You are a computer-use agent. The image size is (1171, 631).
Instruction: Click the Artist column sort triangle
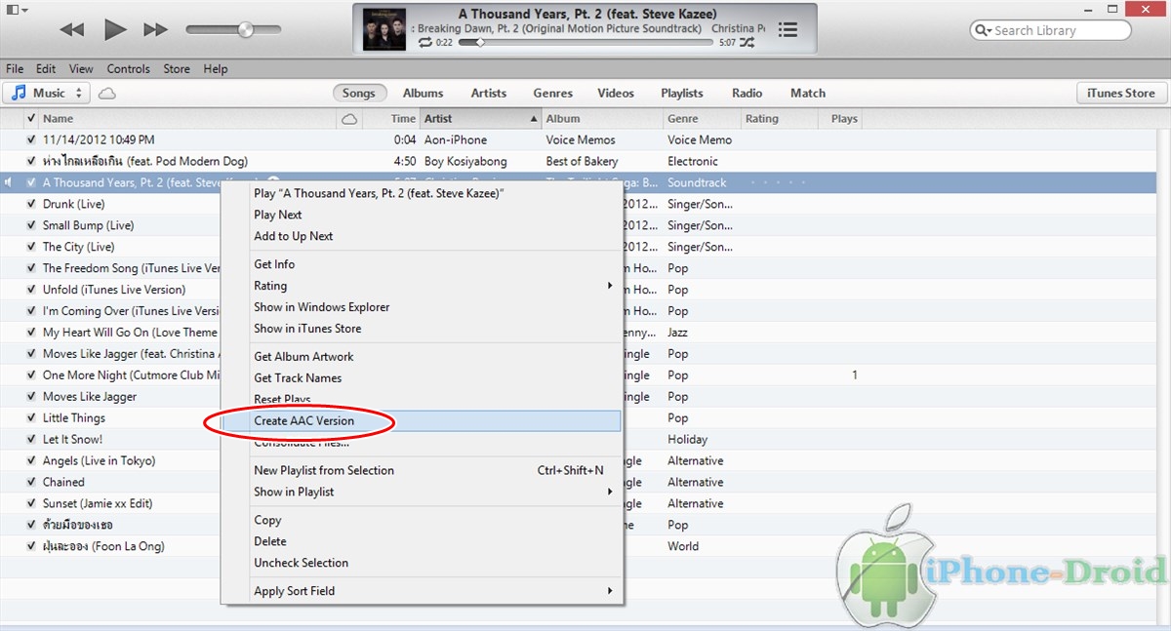pos(534,119)
